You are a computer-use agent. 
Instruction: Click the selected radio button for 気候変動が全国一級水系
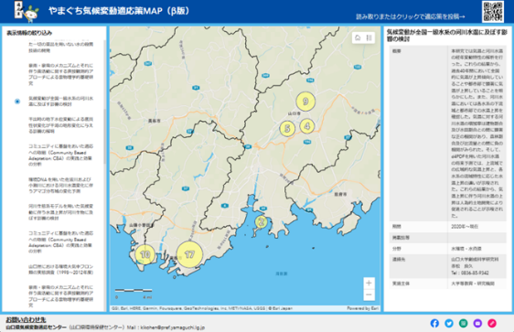click(17, 102)
